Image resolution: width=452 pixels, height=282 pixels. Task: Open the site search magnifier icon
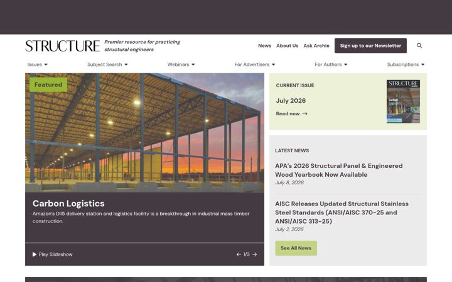[x=419, y=46]
